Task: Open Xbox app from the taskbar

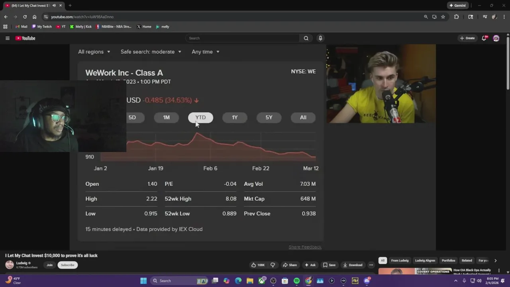Action: pos(261,281)
